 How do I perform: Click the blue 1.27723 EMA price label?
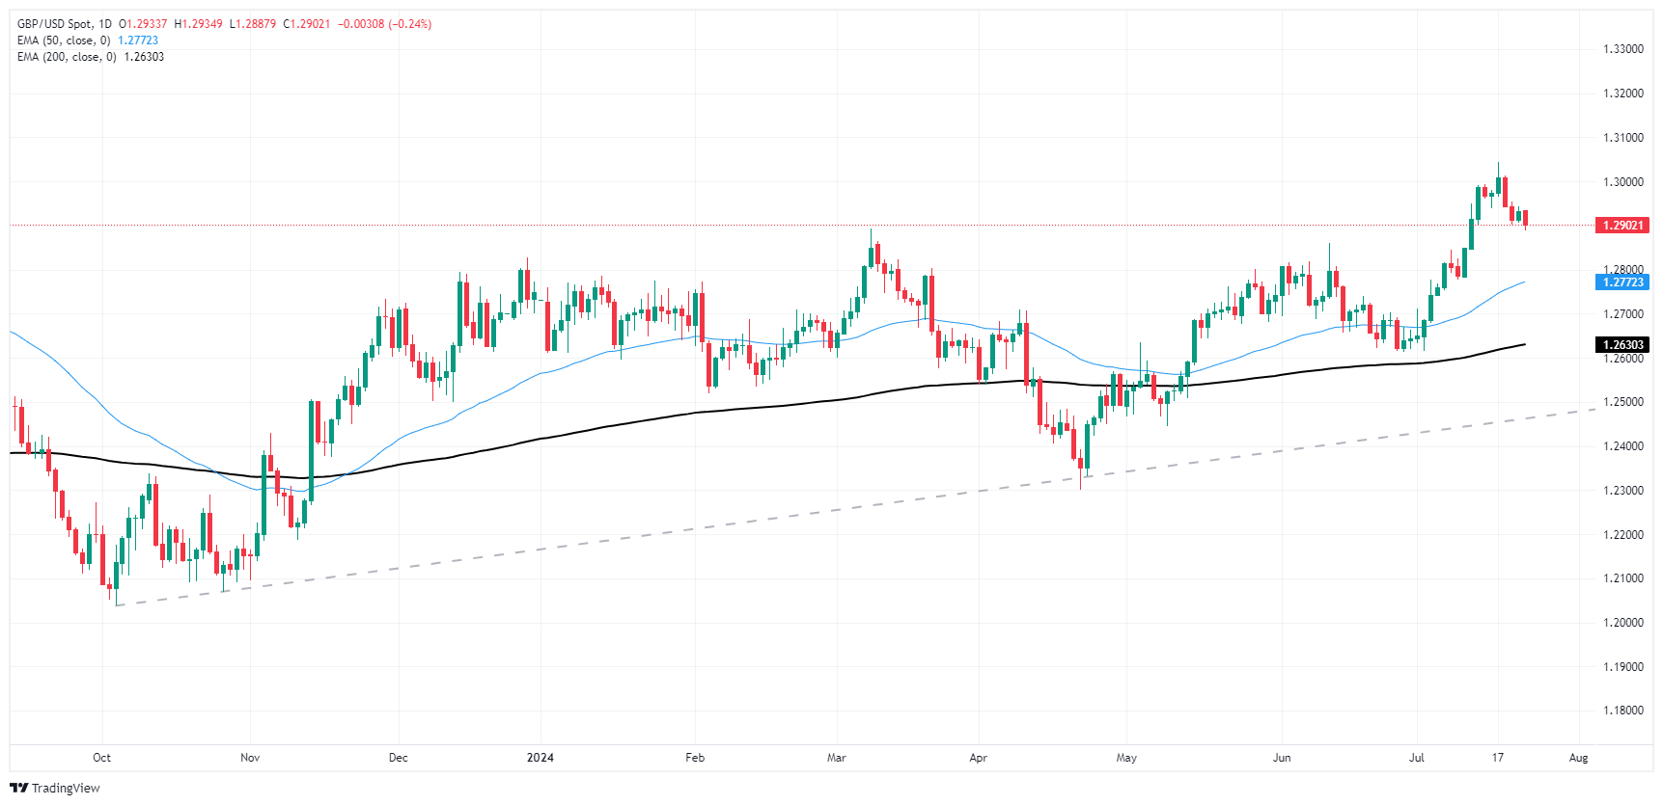pos(1622,282)
